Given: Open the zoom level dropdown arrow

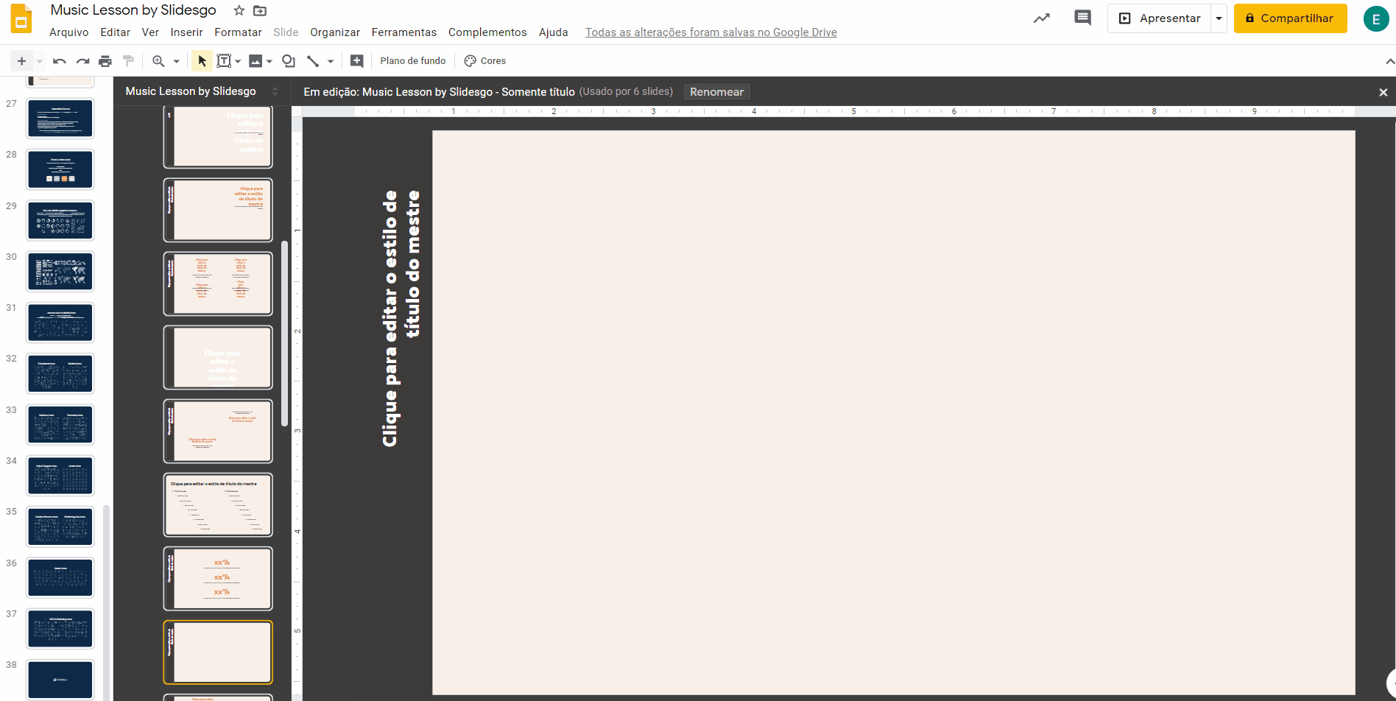Looking at the screenshot, I should coord(177,61).
